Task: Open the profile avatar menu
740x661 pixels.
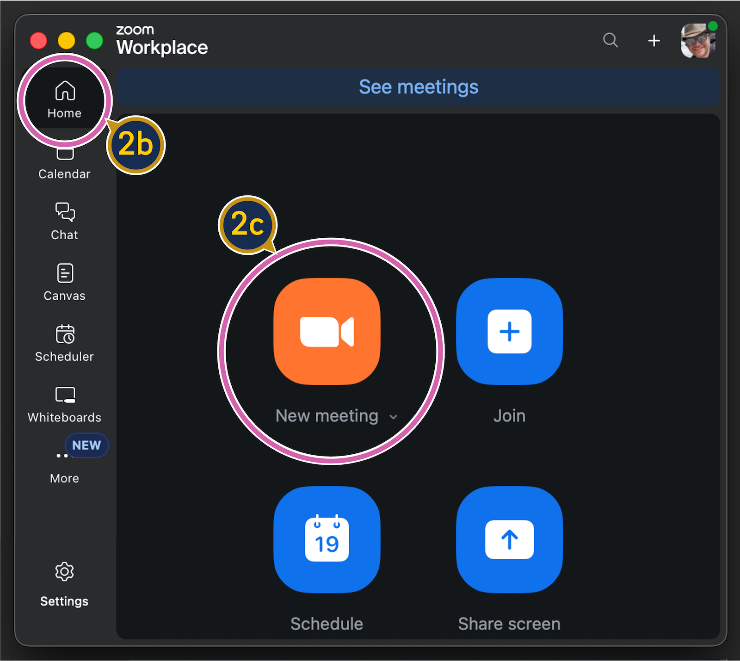Action: (x=698, y=41)
